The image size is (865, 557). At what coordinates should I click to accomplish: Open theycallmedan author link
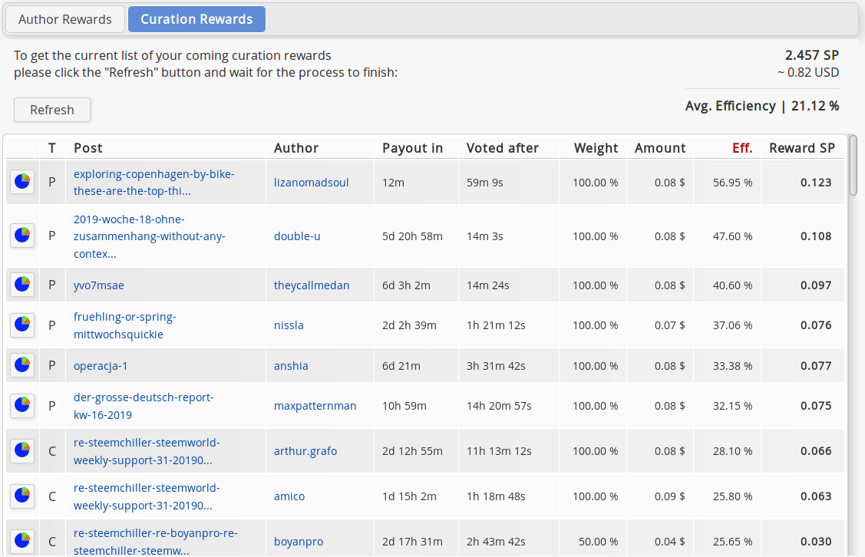312,285
